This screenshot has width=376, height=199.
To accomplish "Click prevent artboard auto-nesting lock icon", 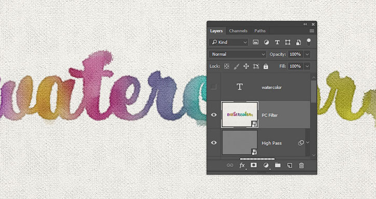I will (x=256, y=66).
